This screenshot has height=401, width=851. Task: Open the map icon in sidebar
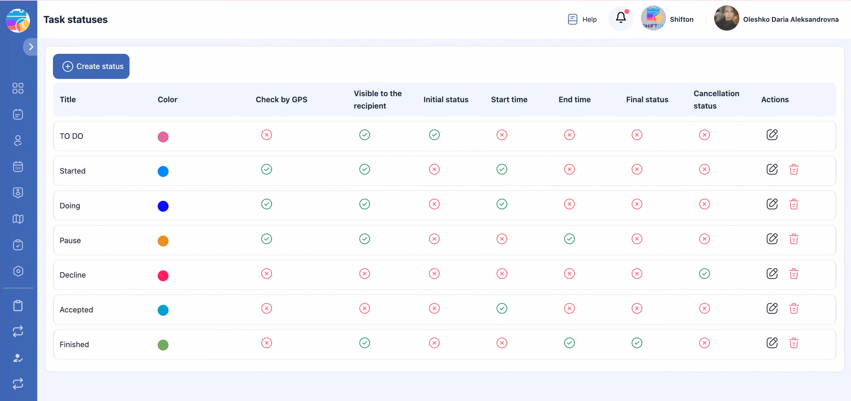(18, 219)
